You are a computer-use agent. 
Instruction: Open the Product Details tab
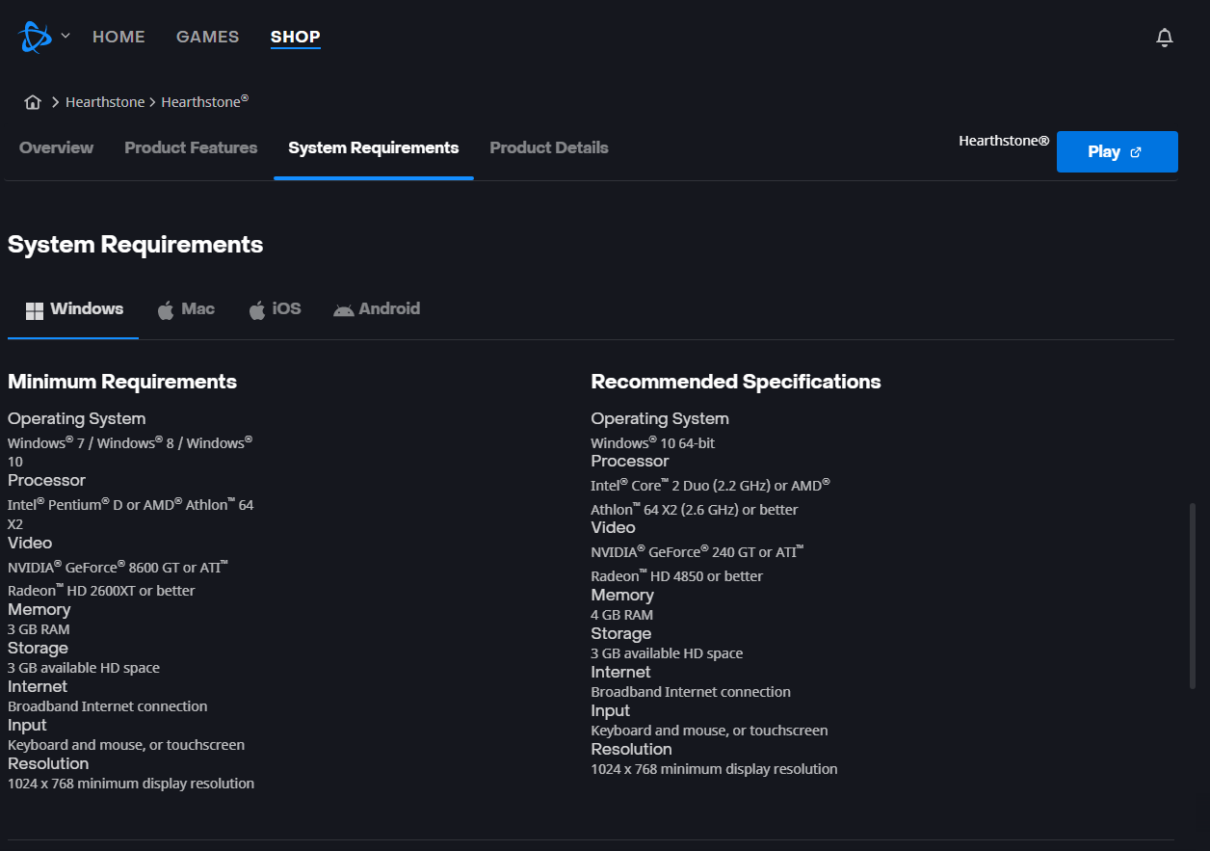(549, 147)
